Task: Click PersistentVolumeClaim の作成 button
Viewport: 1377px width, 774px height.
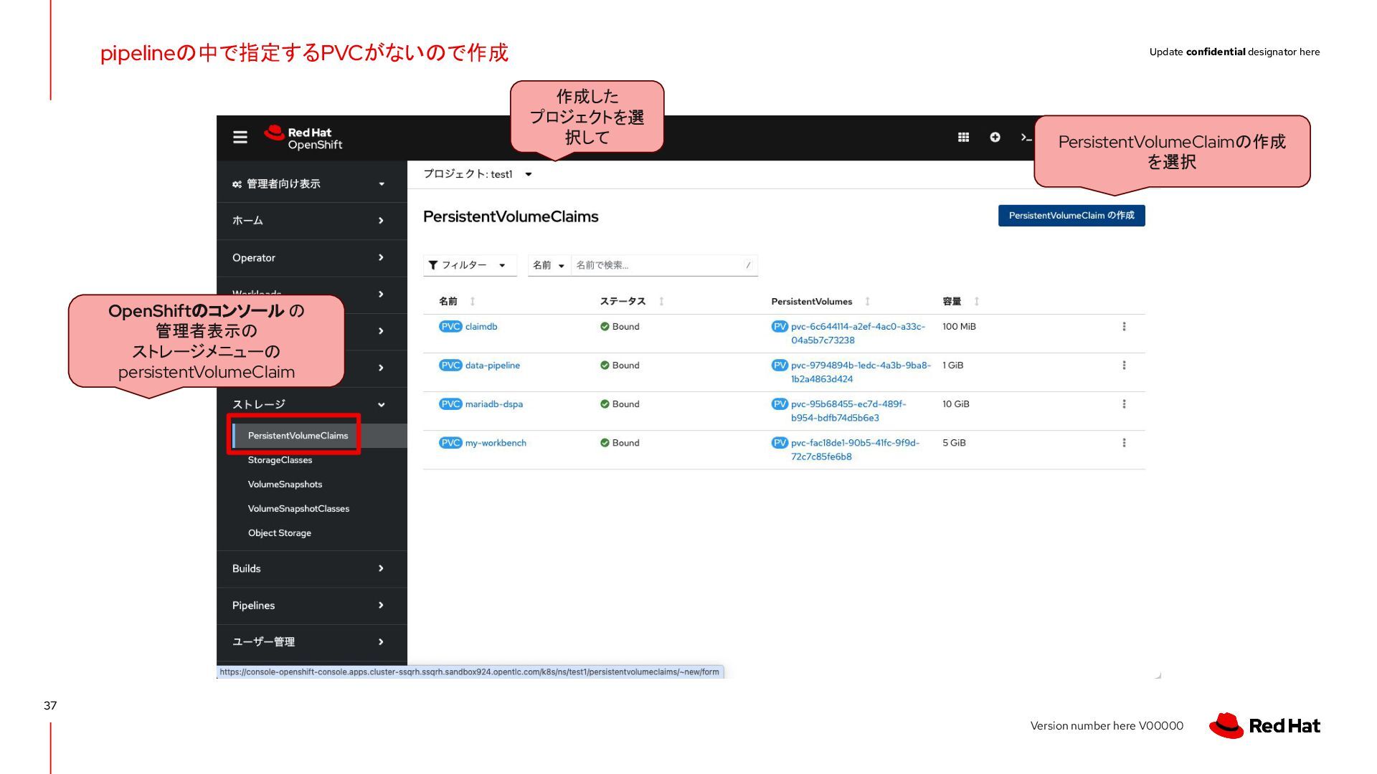Action: [x=1071, y=216]
